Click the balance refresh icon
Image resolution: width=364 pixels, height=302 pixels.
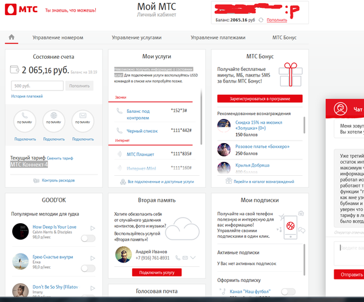pyautogui.click(x=260, y=21)
